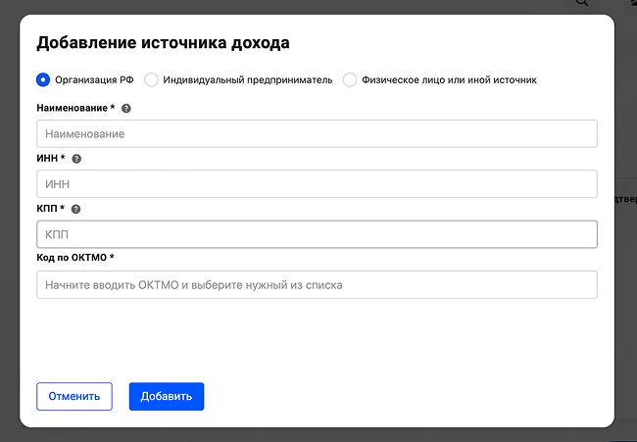This screenshot has width=637, height=442.
Task: Click into the ИНН input field
Action: coord(317,184)
